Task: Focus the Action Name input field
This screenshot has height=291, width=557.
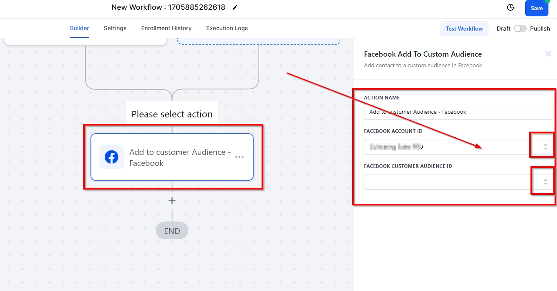Action: [x=458, y=112]
